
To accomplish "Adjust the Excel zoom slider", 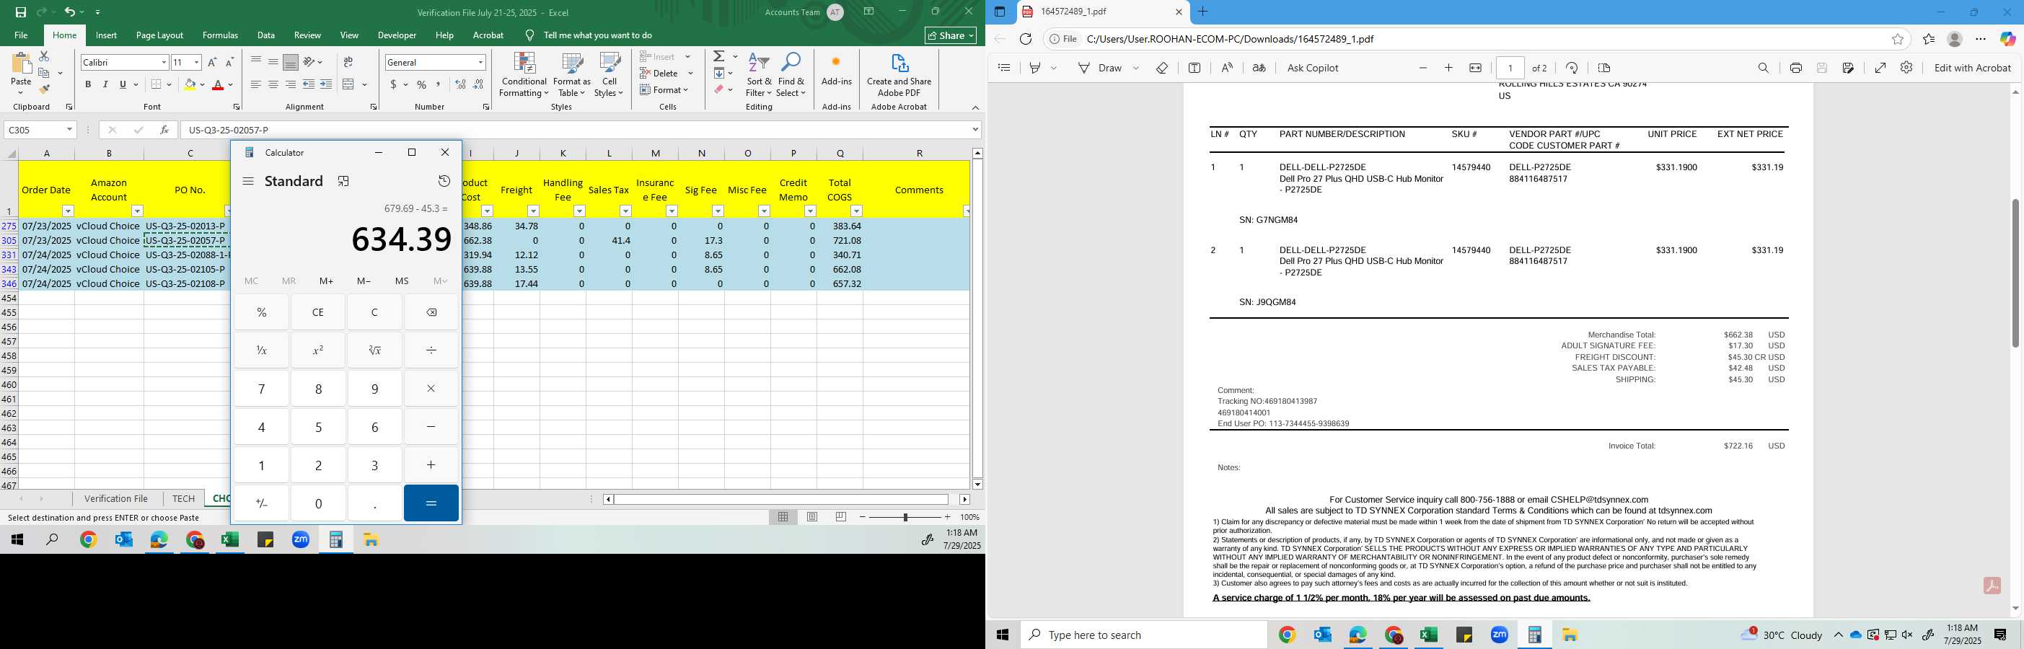I will click(905, 517).
